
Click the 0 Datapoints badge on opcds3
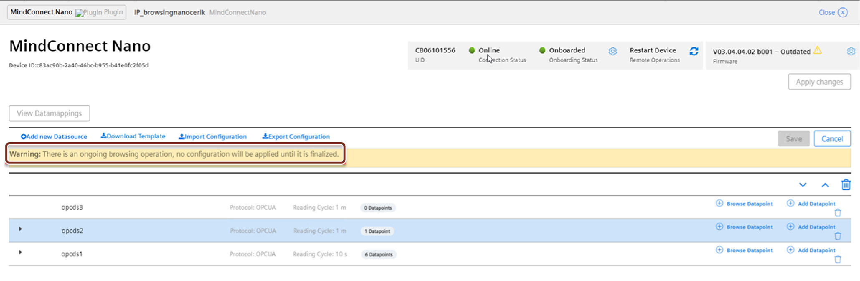click(x=378, y=208)
